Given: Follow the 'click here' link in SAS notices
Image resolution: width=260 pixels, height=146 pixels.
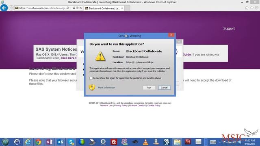Looking at the screenshot, I should 69,58.
